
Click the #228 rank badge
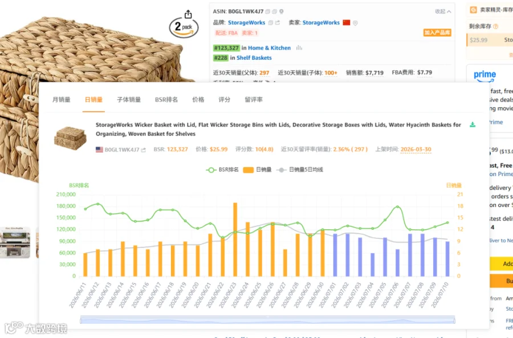coord(221,58)
